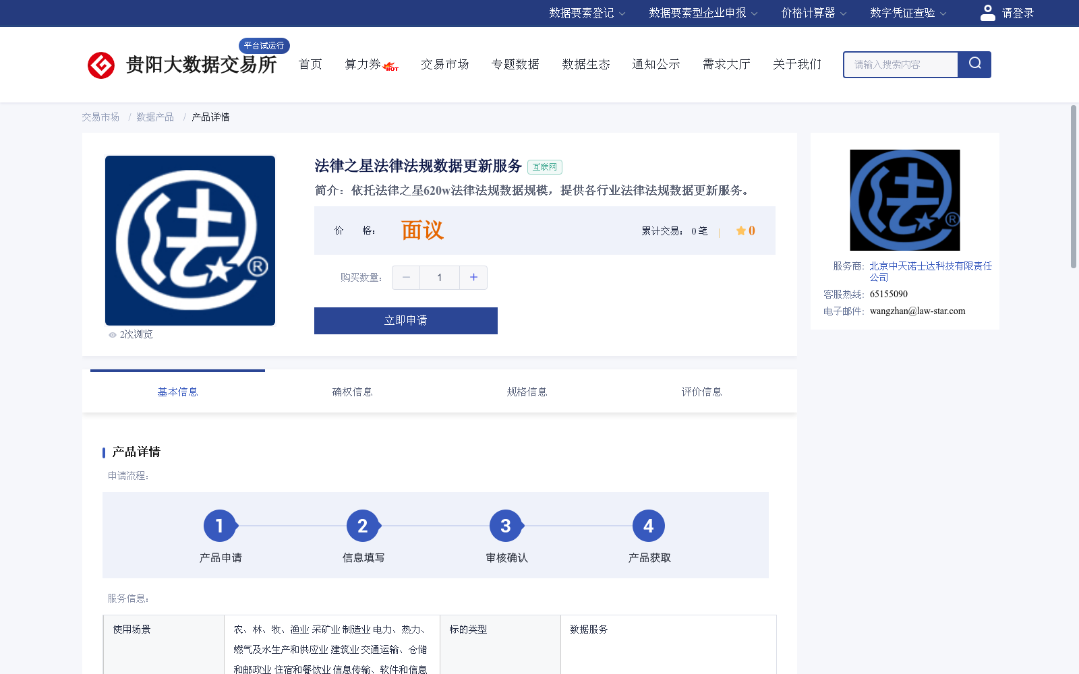Viewport: 1079px width, 674px height.
Task: Click the email wangzhan@law-star.com
Action: (x=918, y=311)
